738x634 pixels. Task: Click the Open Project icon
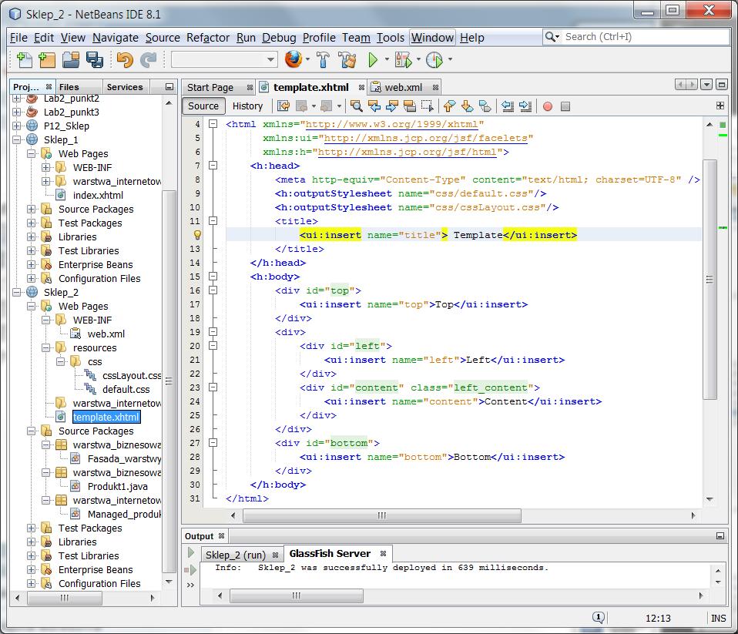coord(71,60)
